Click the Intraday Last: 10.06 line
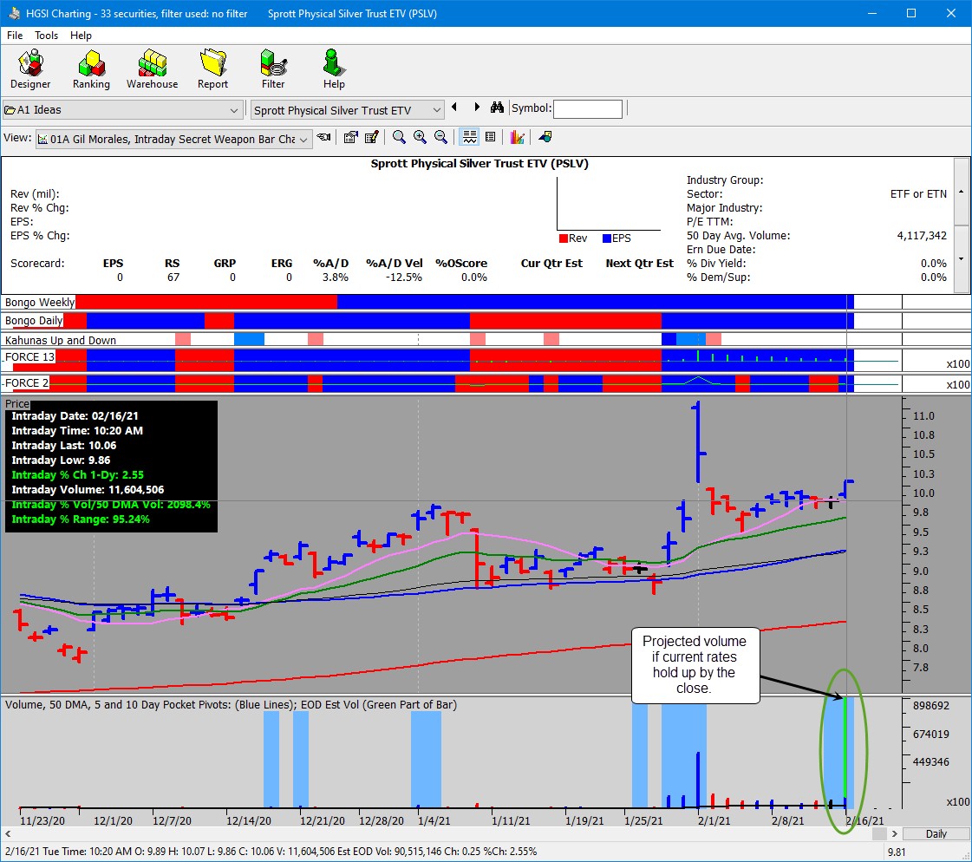The height and width of the screenshot is (862, 972). 64,445
